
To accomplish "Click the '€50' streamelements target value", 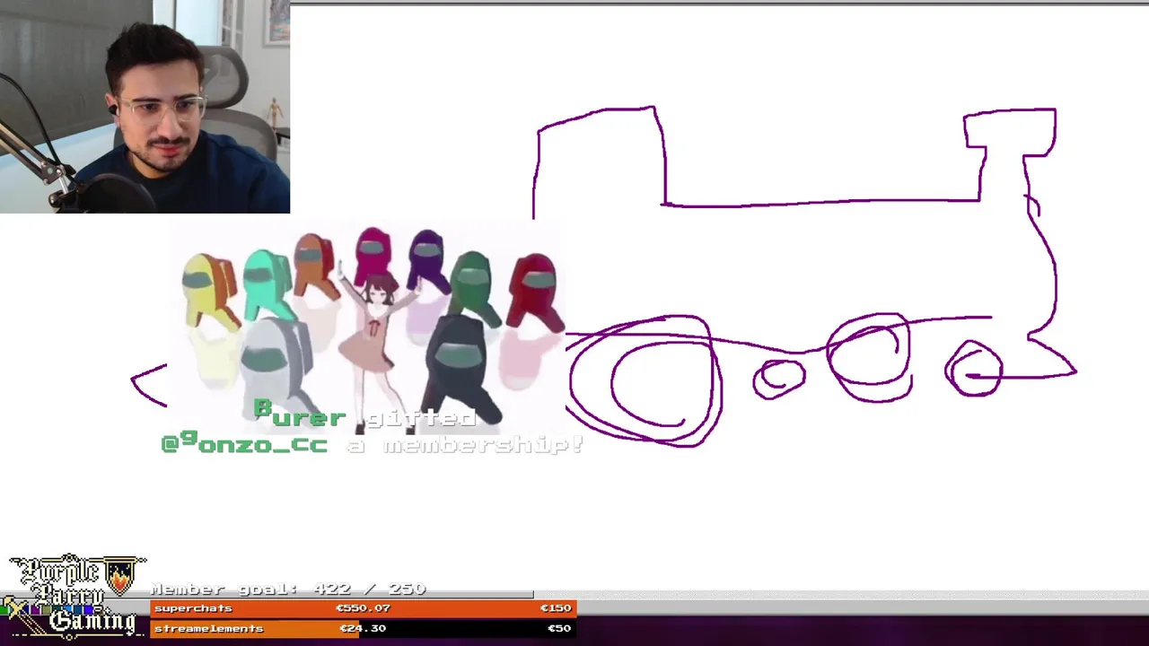I will [x=559, y=628].
